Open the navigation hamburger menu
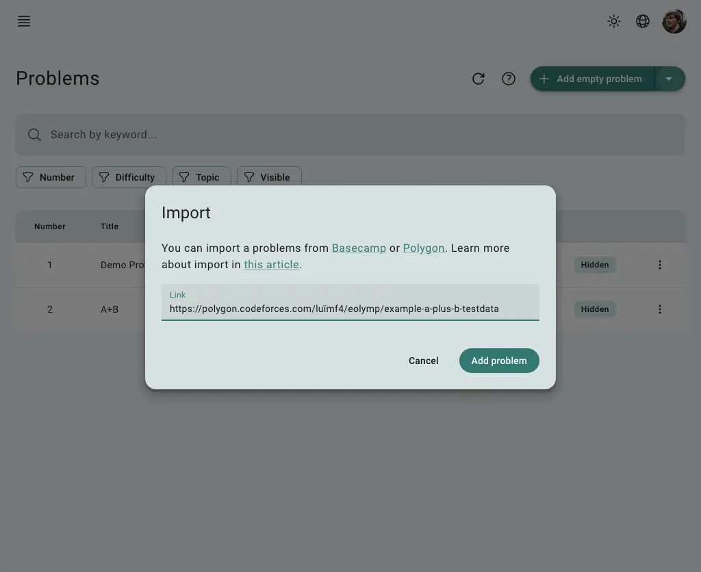701x572 pixels. coord(23,21)
